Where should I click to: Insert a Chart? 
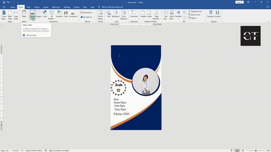tap(66, 14)
